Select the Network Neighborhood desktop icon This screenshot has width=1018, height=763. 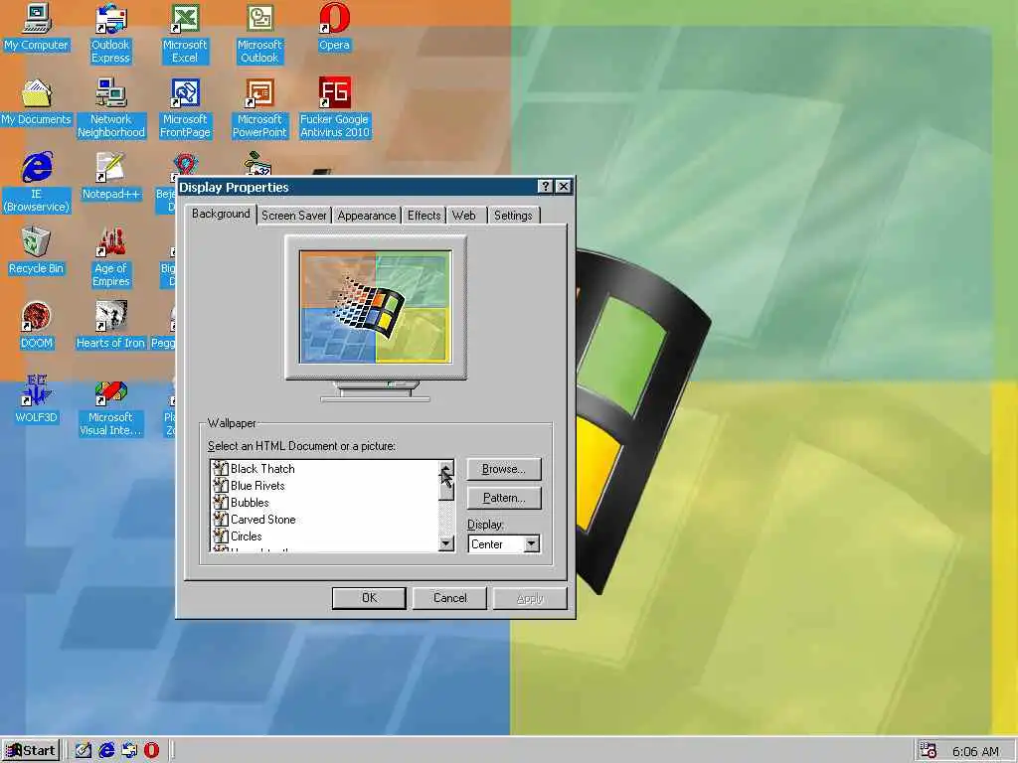(111, 107)
